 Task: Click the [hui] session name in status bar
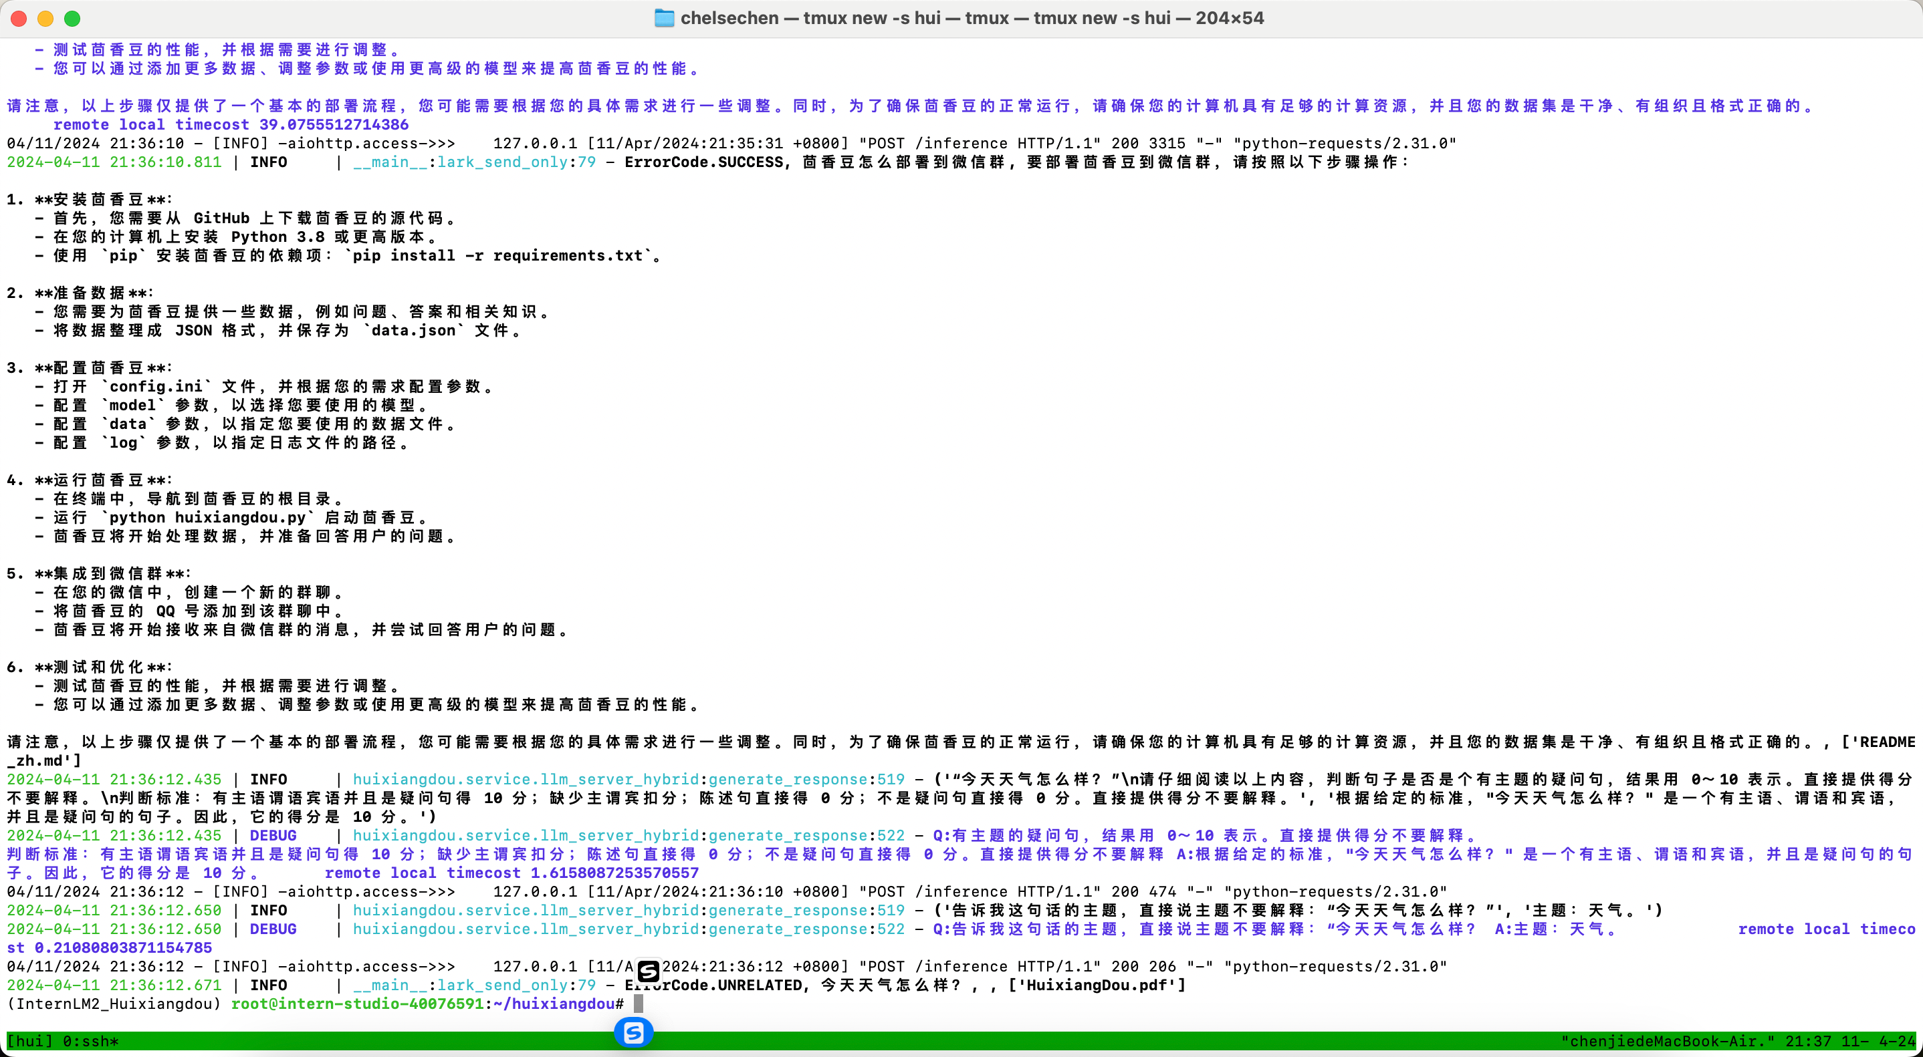[30, 1042]
